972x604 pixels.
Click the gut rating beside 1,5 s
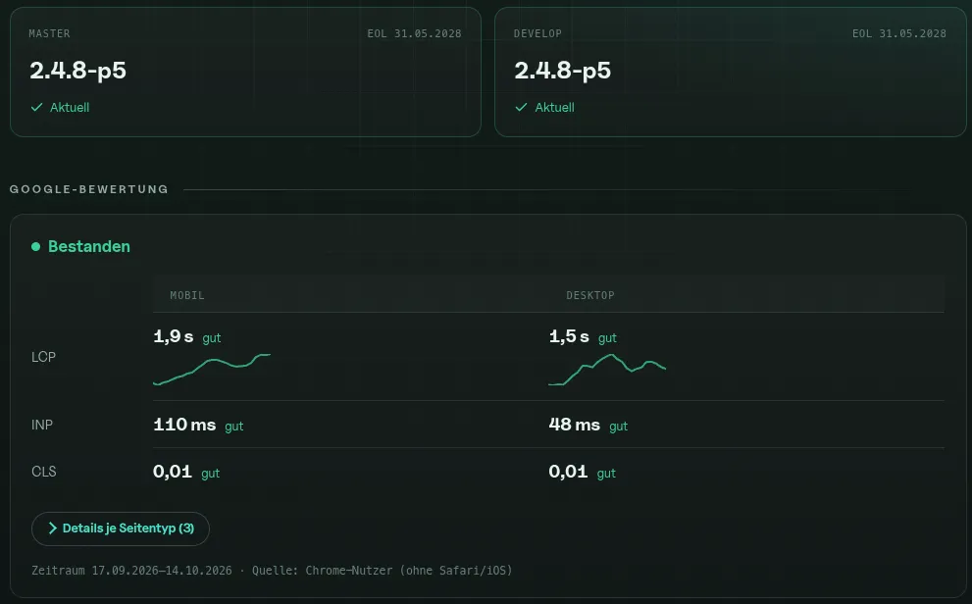tap(607, 338)
